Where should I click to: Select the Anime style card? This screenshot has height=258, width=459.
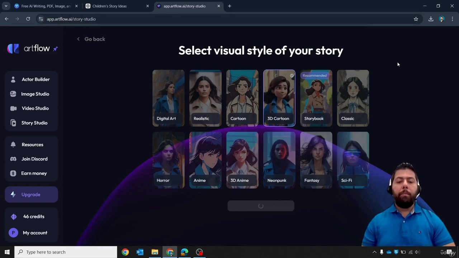205,160
